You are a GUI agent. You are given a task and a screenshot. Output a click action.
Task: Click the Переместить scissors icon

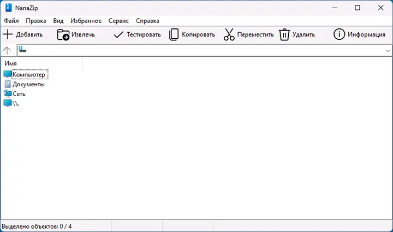click(x=229, y=34)
